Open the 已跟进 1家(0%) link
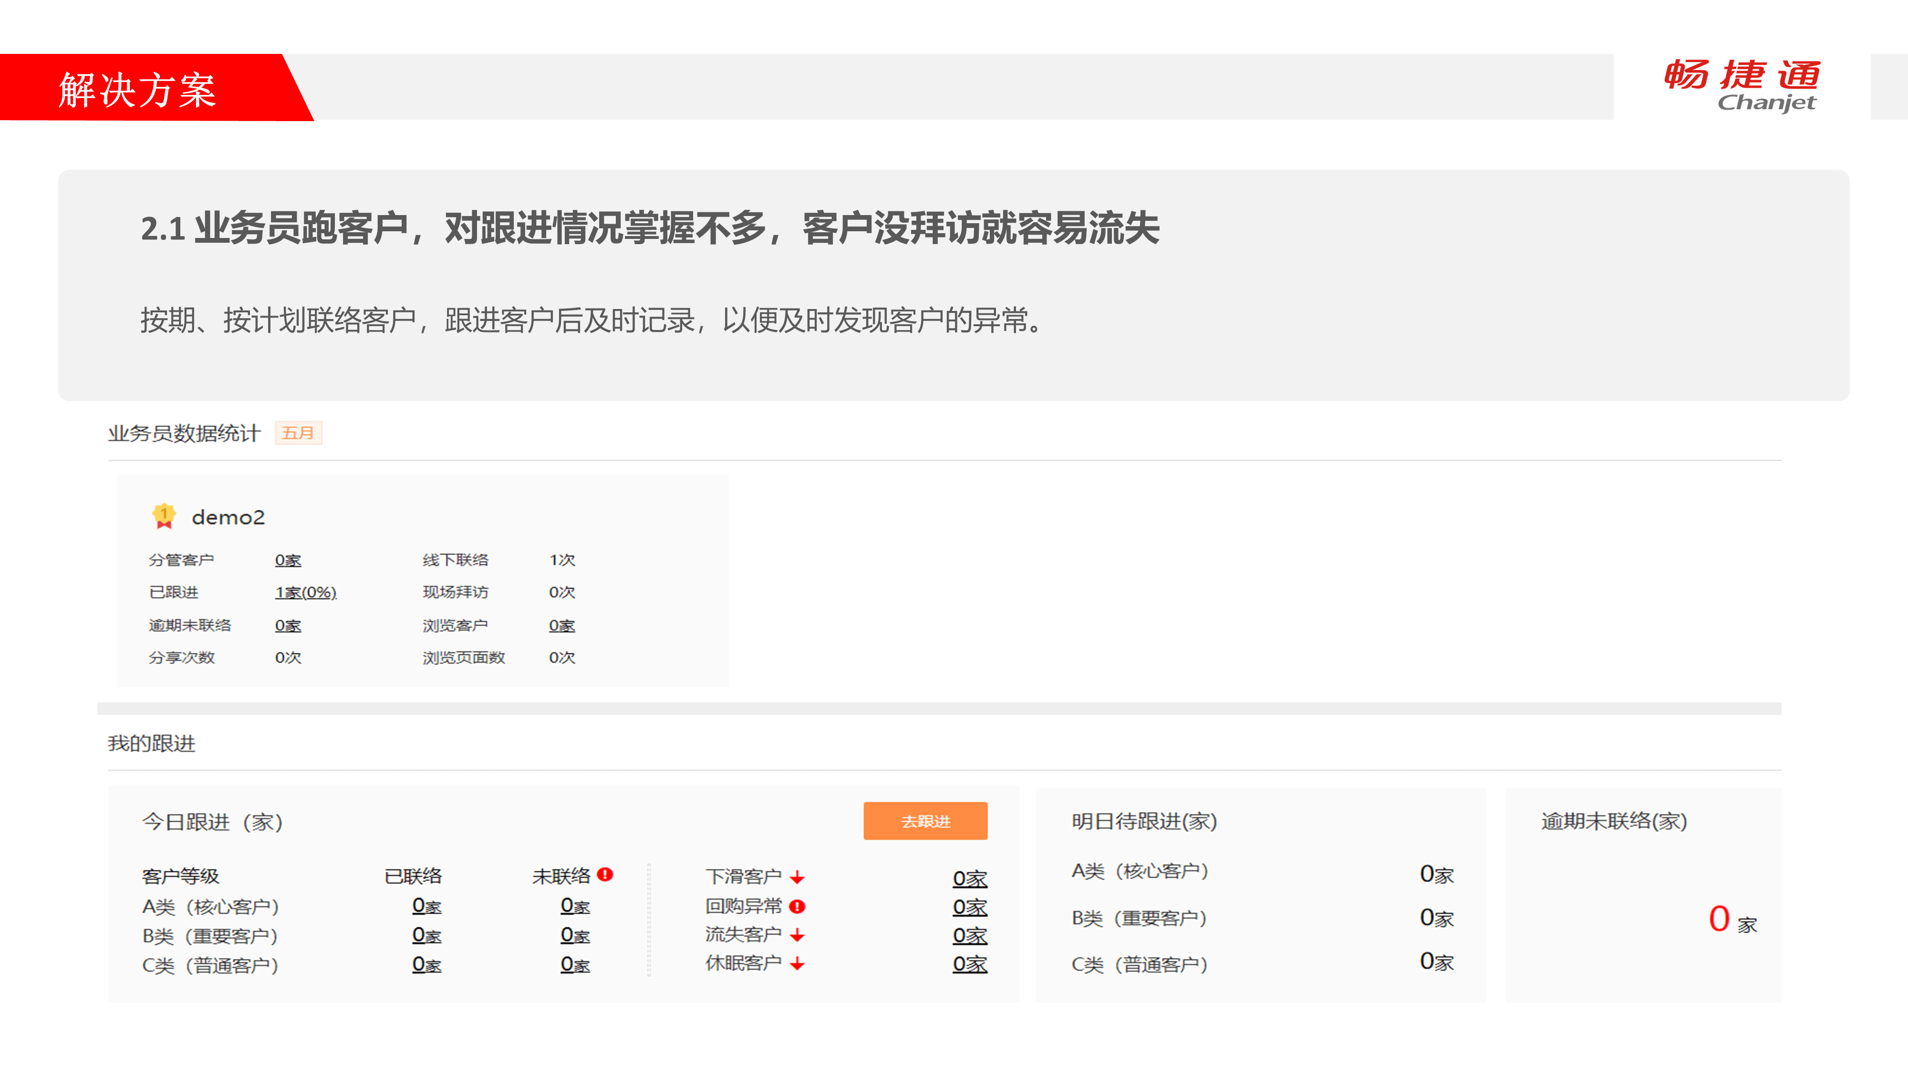Image resolution: width=1908 pixels, height=1073 pixels. 305,592
